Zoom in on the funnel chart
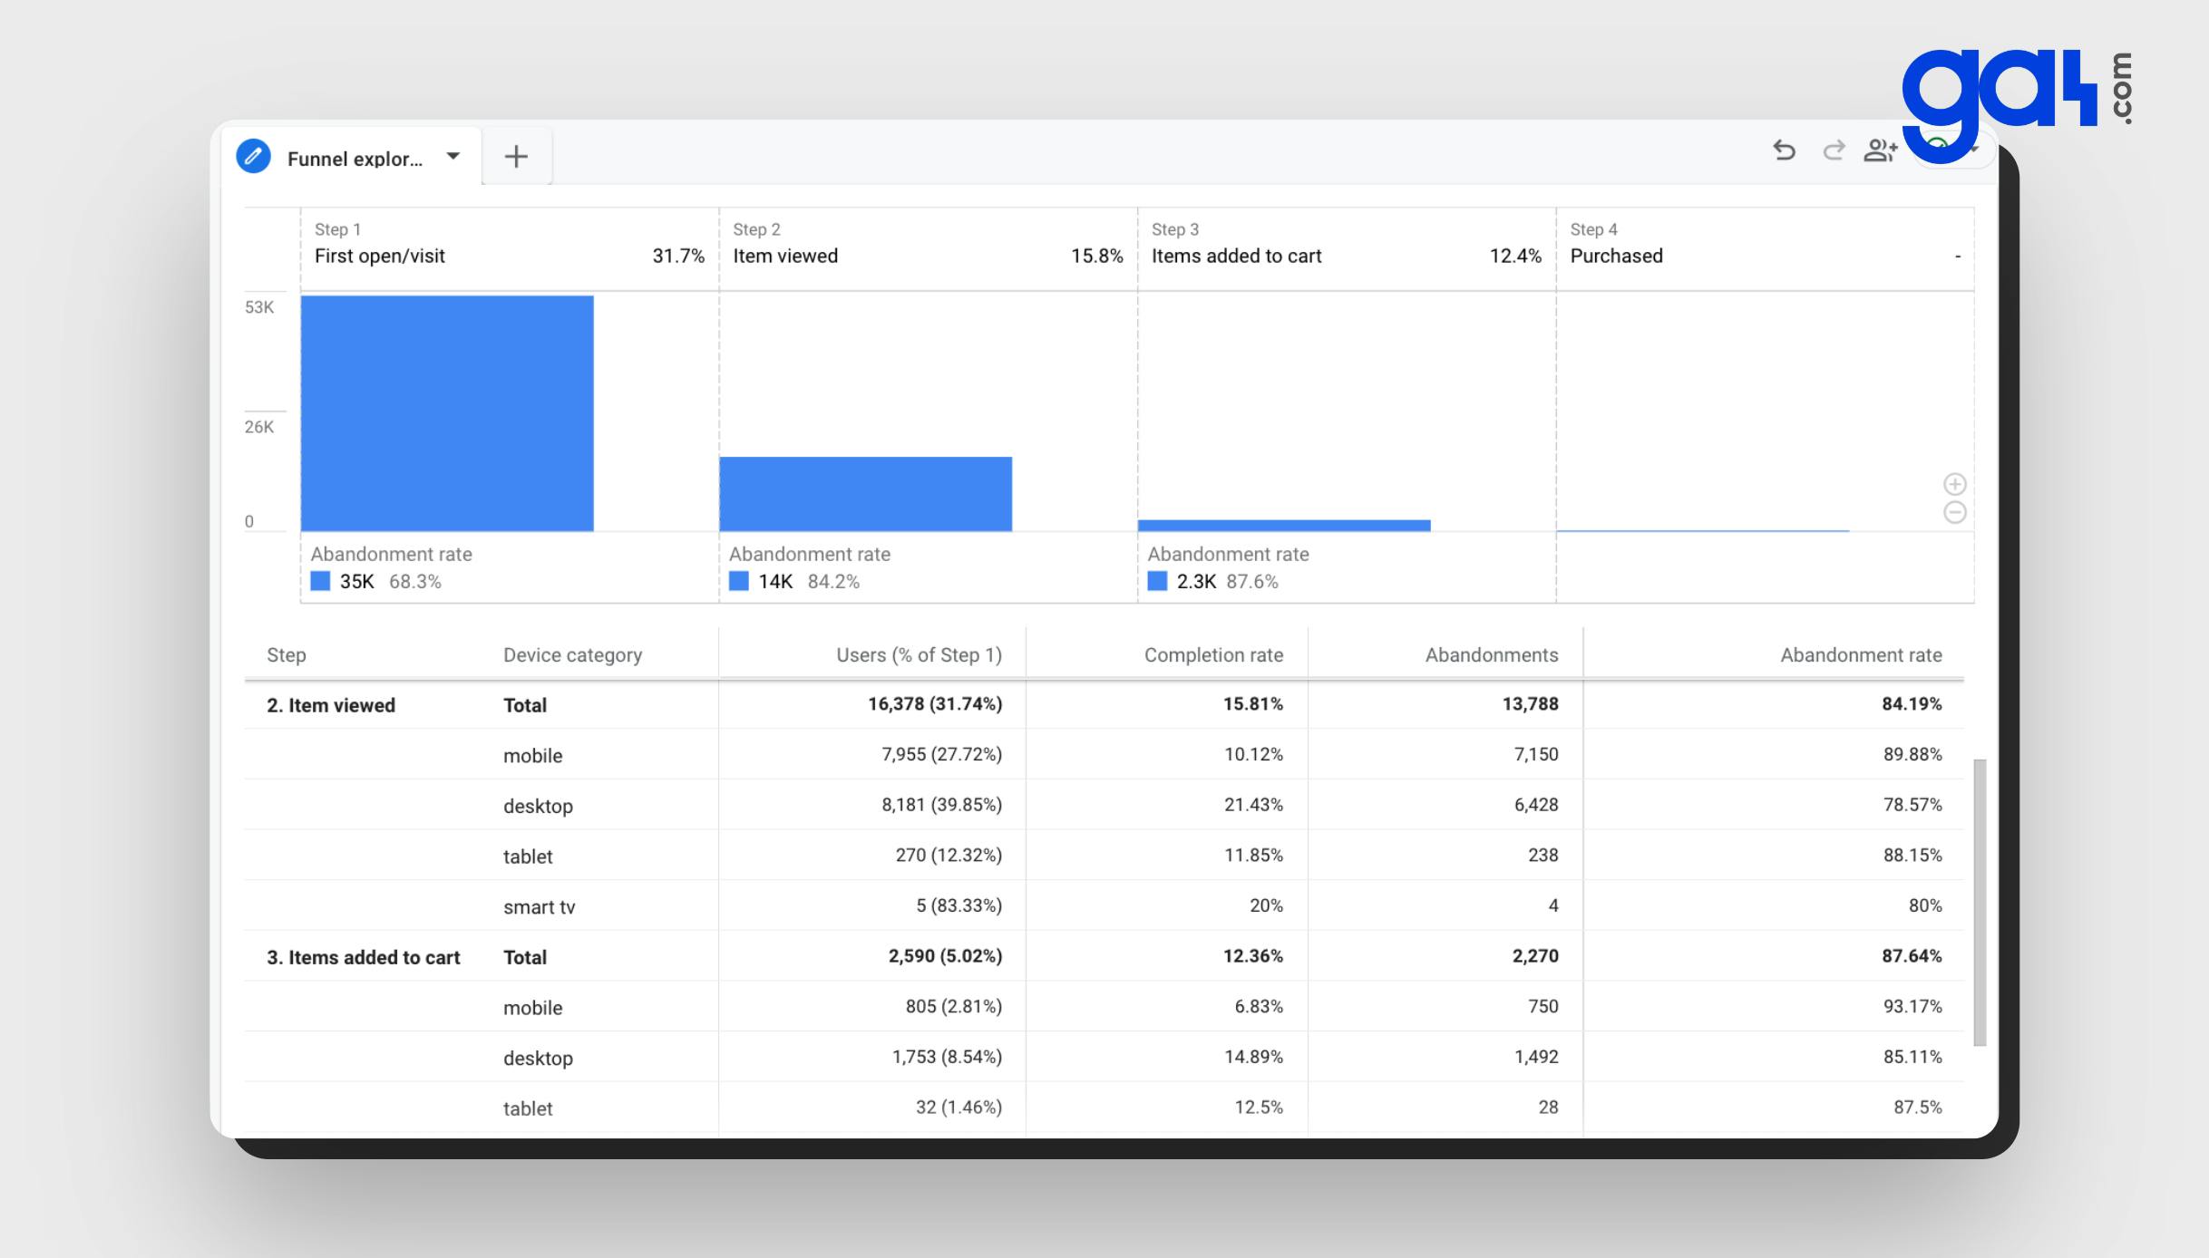 coord(1954,484)
